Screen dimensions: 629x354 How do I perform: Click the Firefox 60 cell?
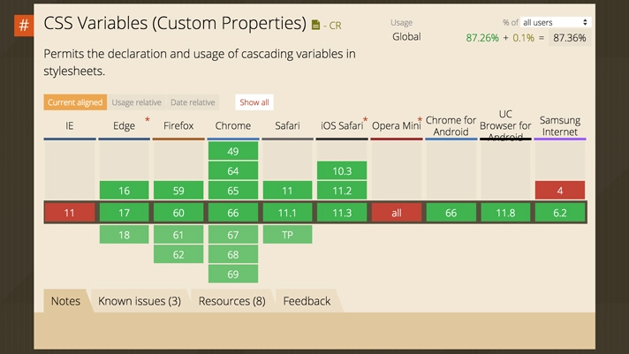click(178, 213)
